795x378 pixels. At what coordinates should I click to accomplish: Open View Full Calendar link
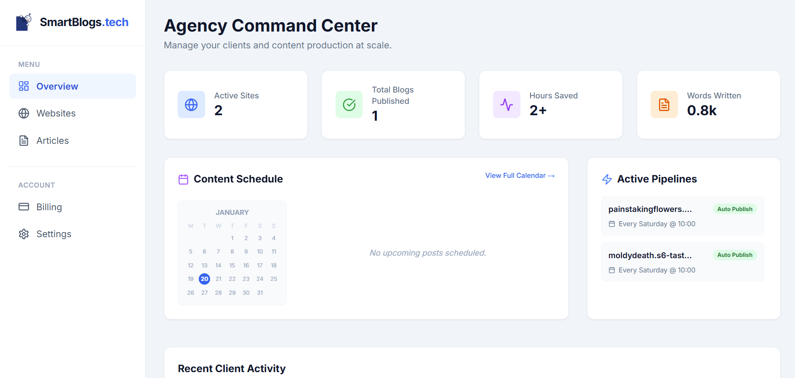pos(520,176)
